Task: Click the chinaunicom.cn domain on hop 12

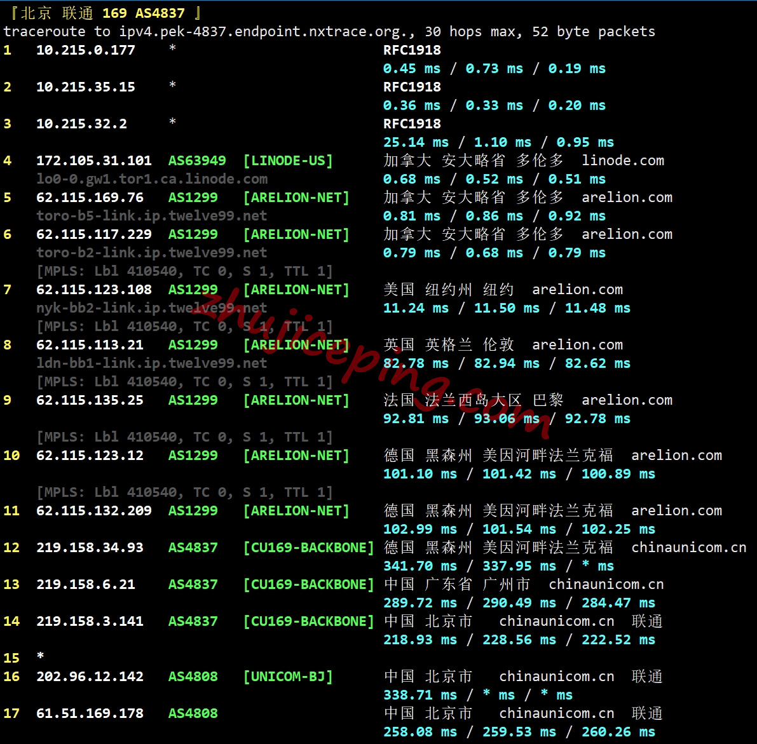Action: tap(689, 548)
